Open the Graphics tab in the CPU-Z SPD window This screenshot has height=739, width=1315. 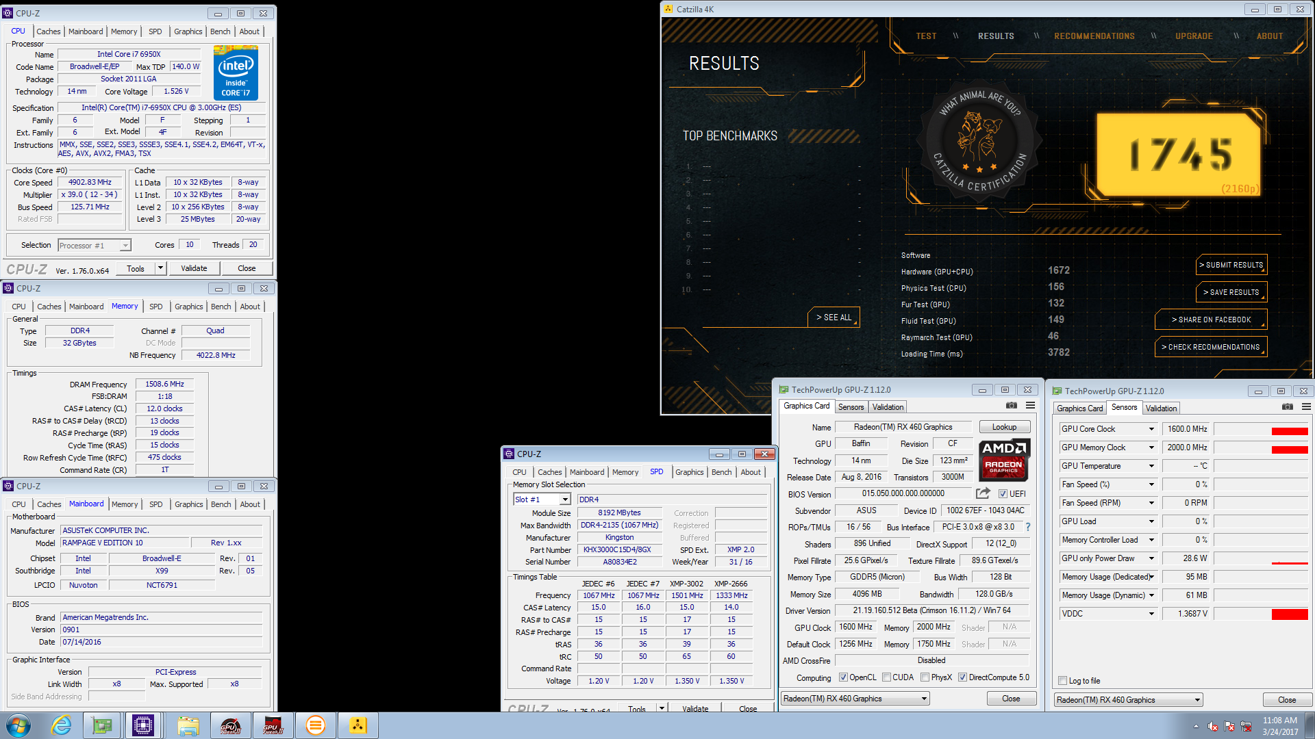[689, 472]
